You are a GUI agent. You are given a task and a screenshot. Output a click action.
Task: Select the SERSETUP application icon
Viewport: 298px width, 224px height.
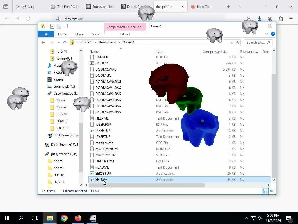(92, 173)
